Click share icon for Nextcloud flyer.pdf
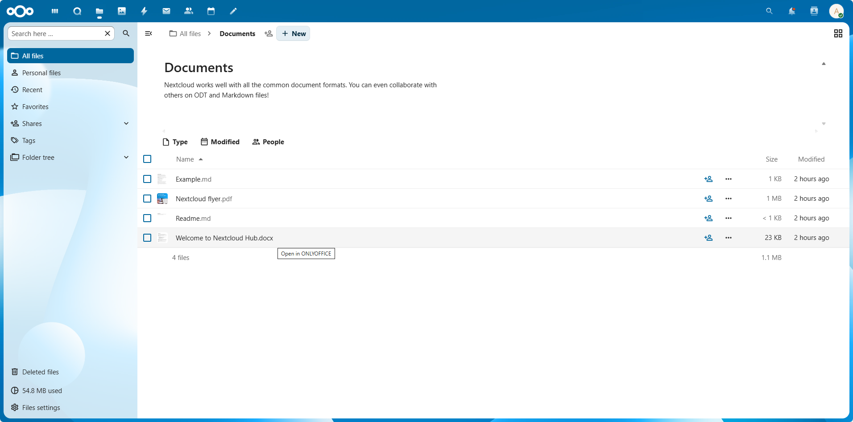 (708, 199)
